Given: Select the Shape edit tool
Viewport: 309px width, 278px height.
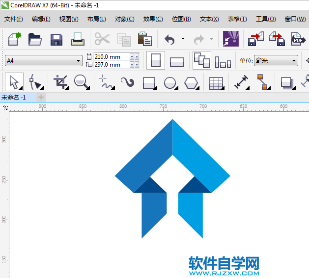Looking at the screenshot, I should [x=36, y=82].
